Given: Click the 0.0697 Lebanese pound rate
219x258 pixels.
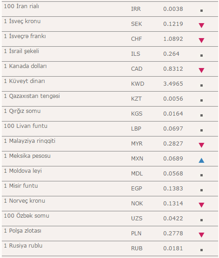Looking at the screenshot, I should pyautogui.click(x=173, y=128).
